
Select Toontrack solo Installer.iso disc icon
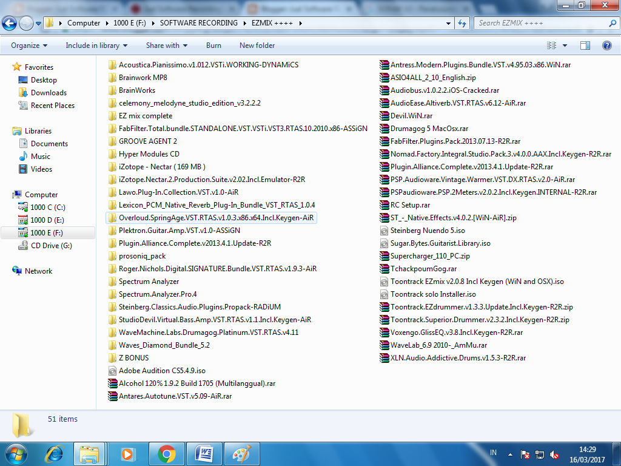(x=384, y=294)
